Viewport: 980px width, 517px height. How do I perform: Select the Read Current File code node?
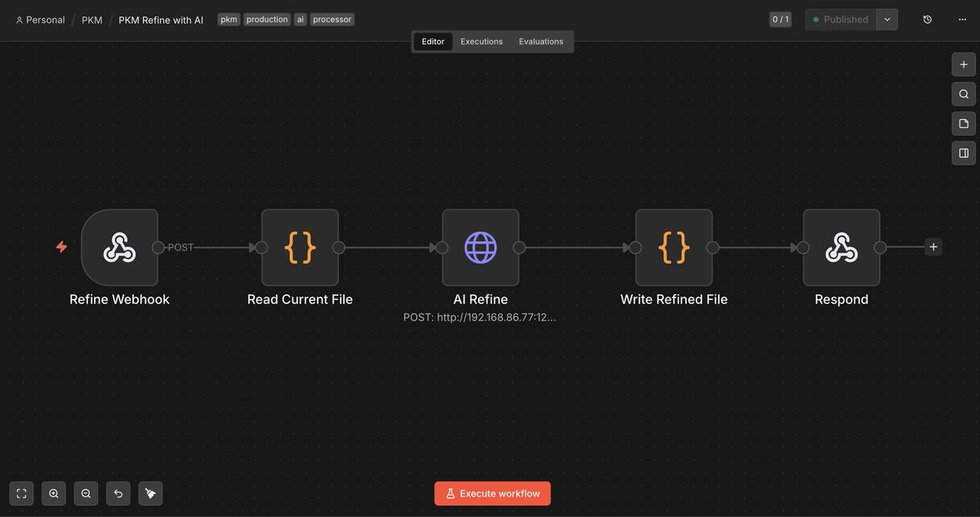point(300,247)
